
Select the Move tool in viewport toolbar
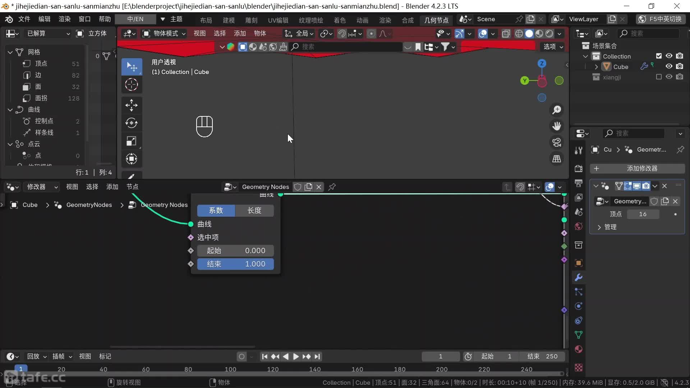(x=132, y=105)
